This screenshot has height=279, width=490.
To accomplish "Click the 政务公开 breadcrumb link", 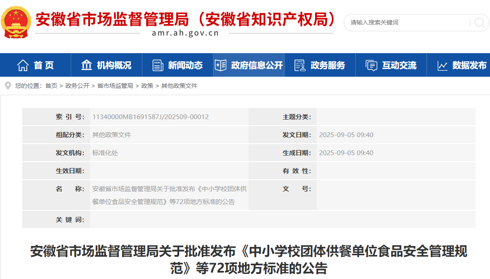I will click(x=77, y=86).
